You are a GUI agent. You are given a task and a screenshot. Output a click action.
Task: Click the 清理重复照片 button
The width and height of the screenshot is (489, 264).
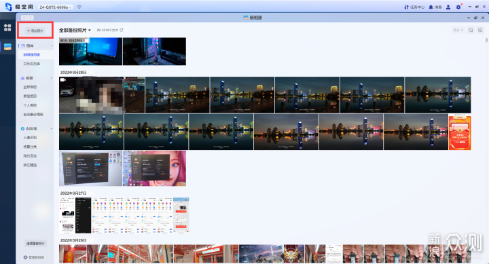coord(35,244)
